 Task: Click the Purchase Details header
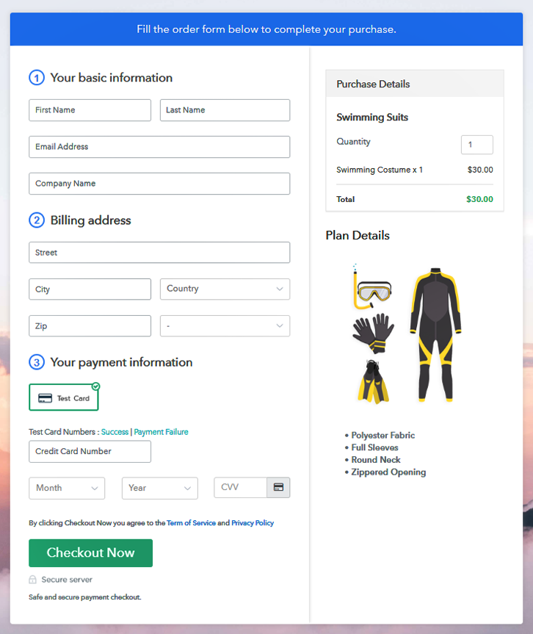click(x=415, y=84)
